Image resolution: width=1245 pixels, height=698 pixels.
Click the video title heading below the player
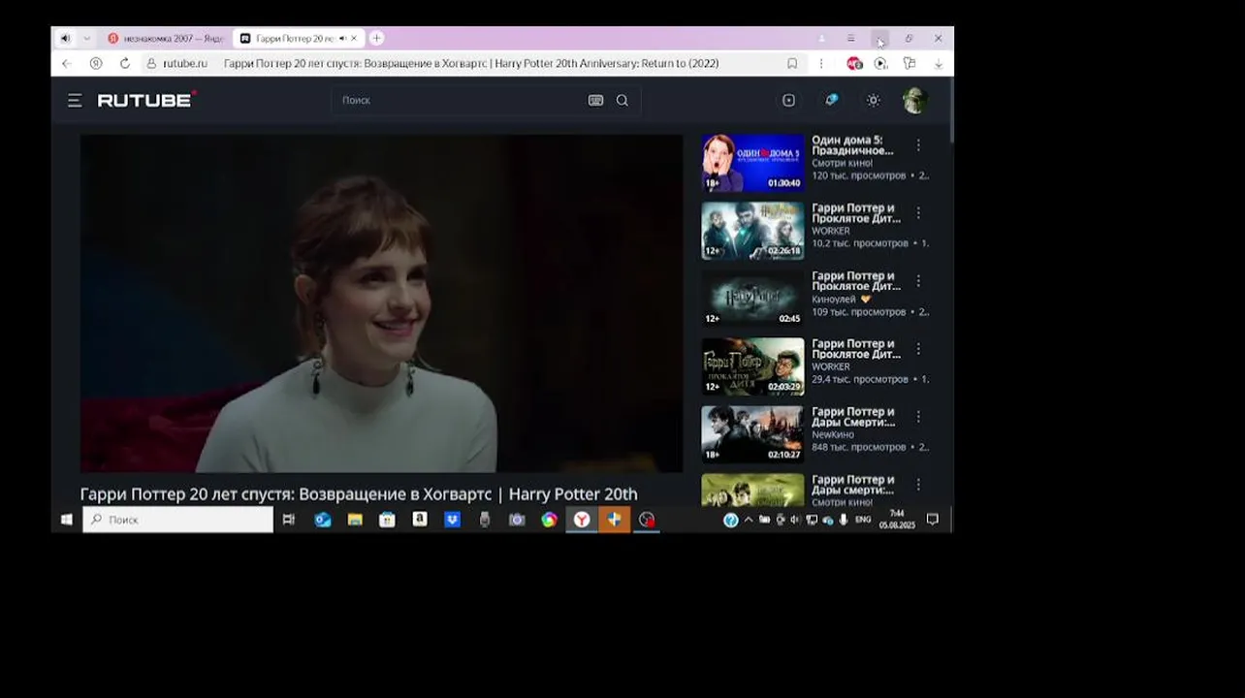359,494
